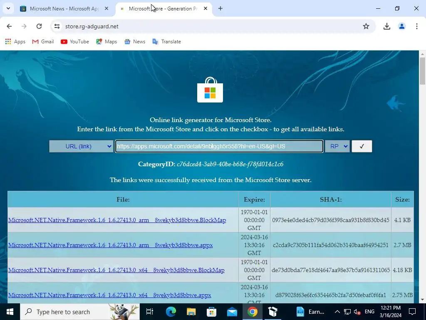Screen dimensions: 426x320
Task: Expand the URL (link) type dropdown
Action: pos(81,146)
